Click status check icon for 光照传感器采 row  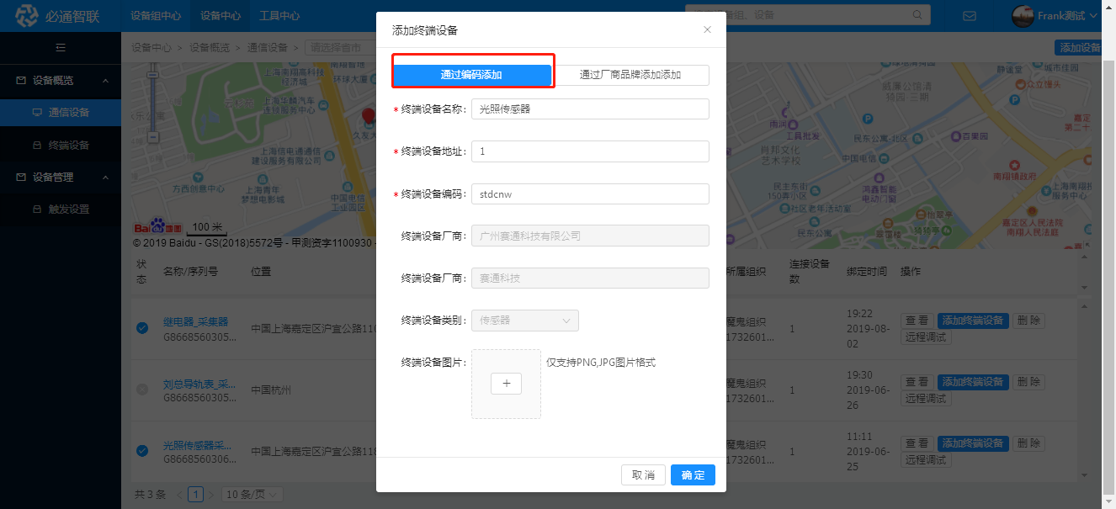[142, 451]
